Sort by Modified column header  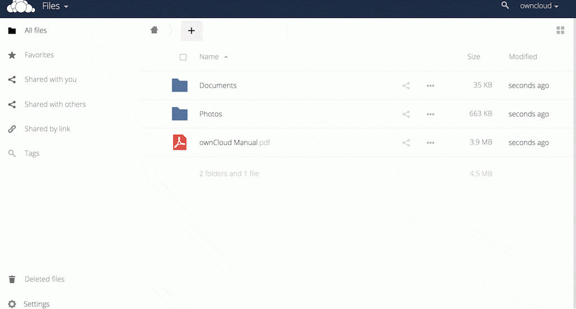coord(523,57)
